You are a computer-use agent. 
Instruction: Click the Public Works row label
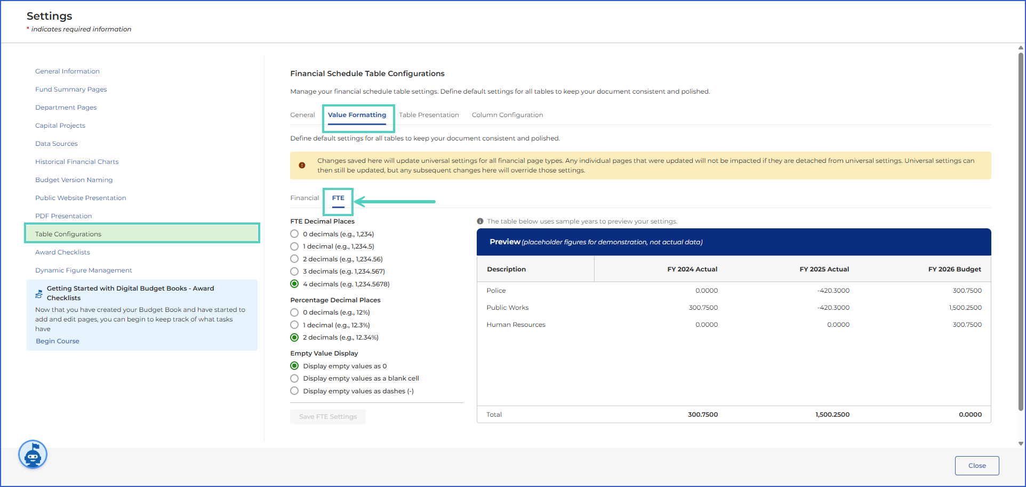508,308
